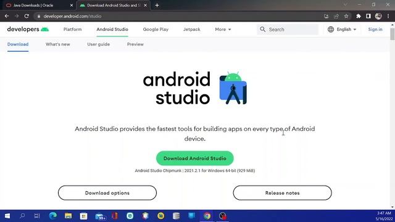Click the install app icon in address bar
395x222 pixels.
[x=326, y=16]
